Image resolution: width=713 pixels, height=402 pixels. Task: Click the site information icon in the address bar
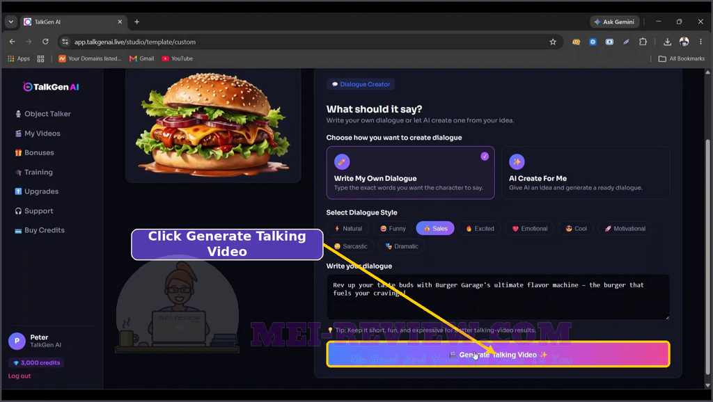[65, 42]
